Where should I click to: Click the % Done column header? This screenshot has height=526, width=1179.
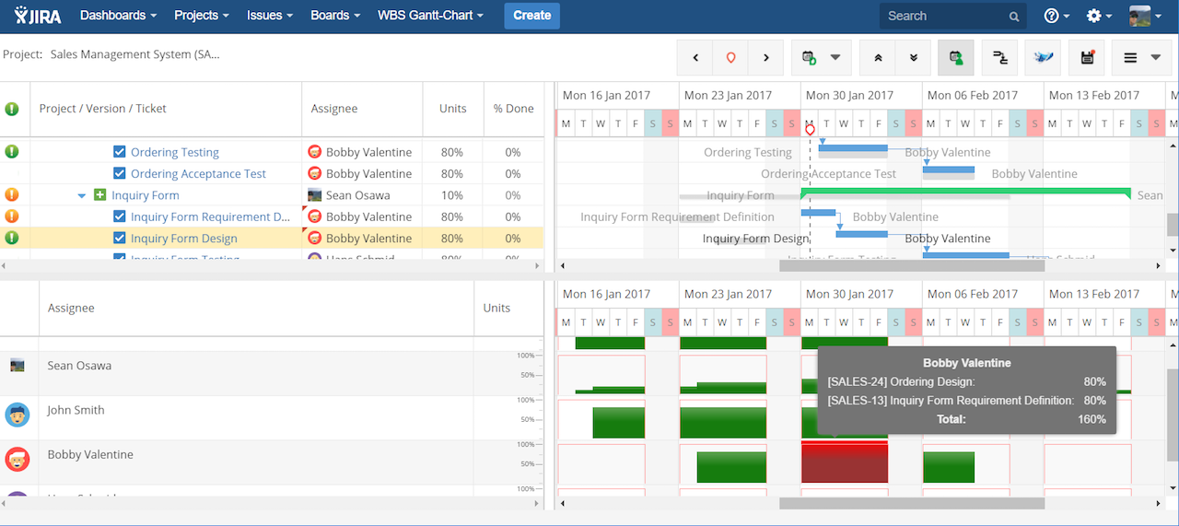(x=513, y=109)
